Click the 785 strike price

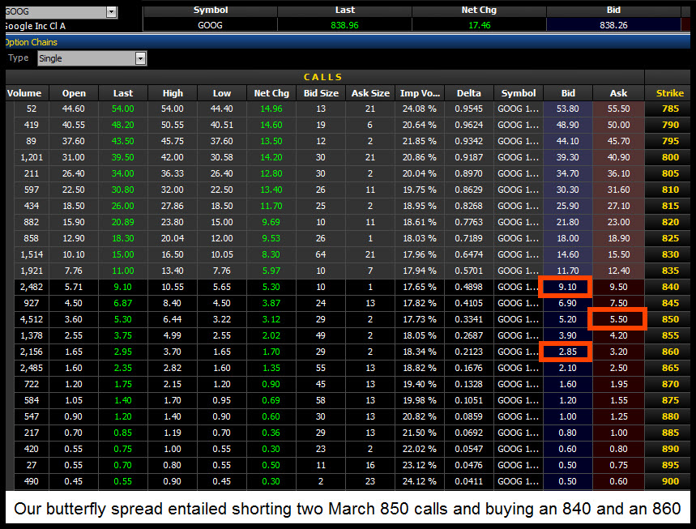(x=670, y=109)
